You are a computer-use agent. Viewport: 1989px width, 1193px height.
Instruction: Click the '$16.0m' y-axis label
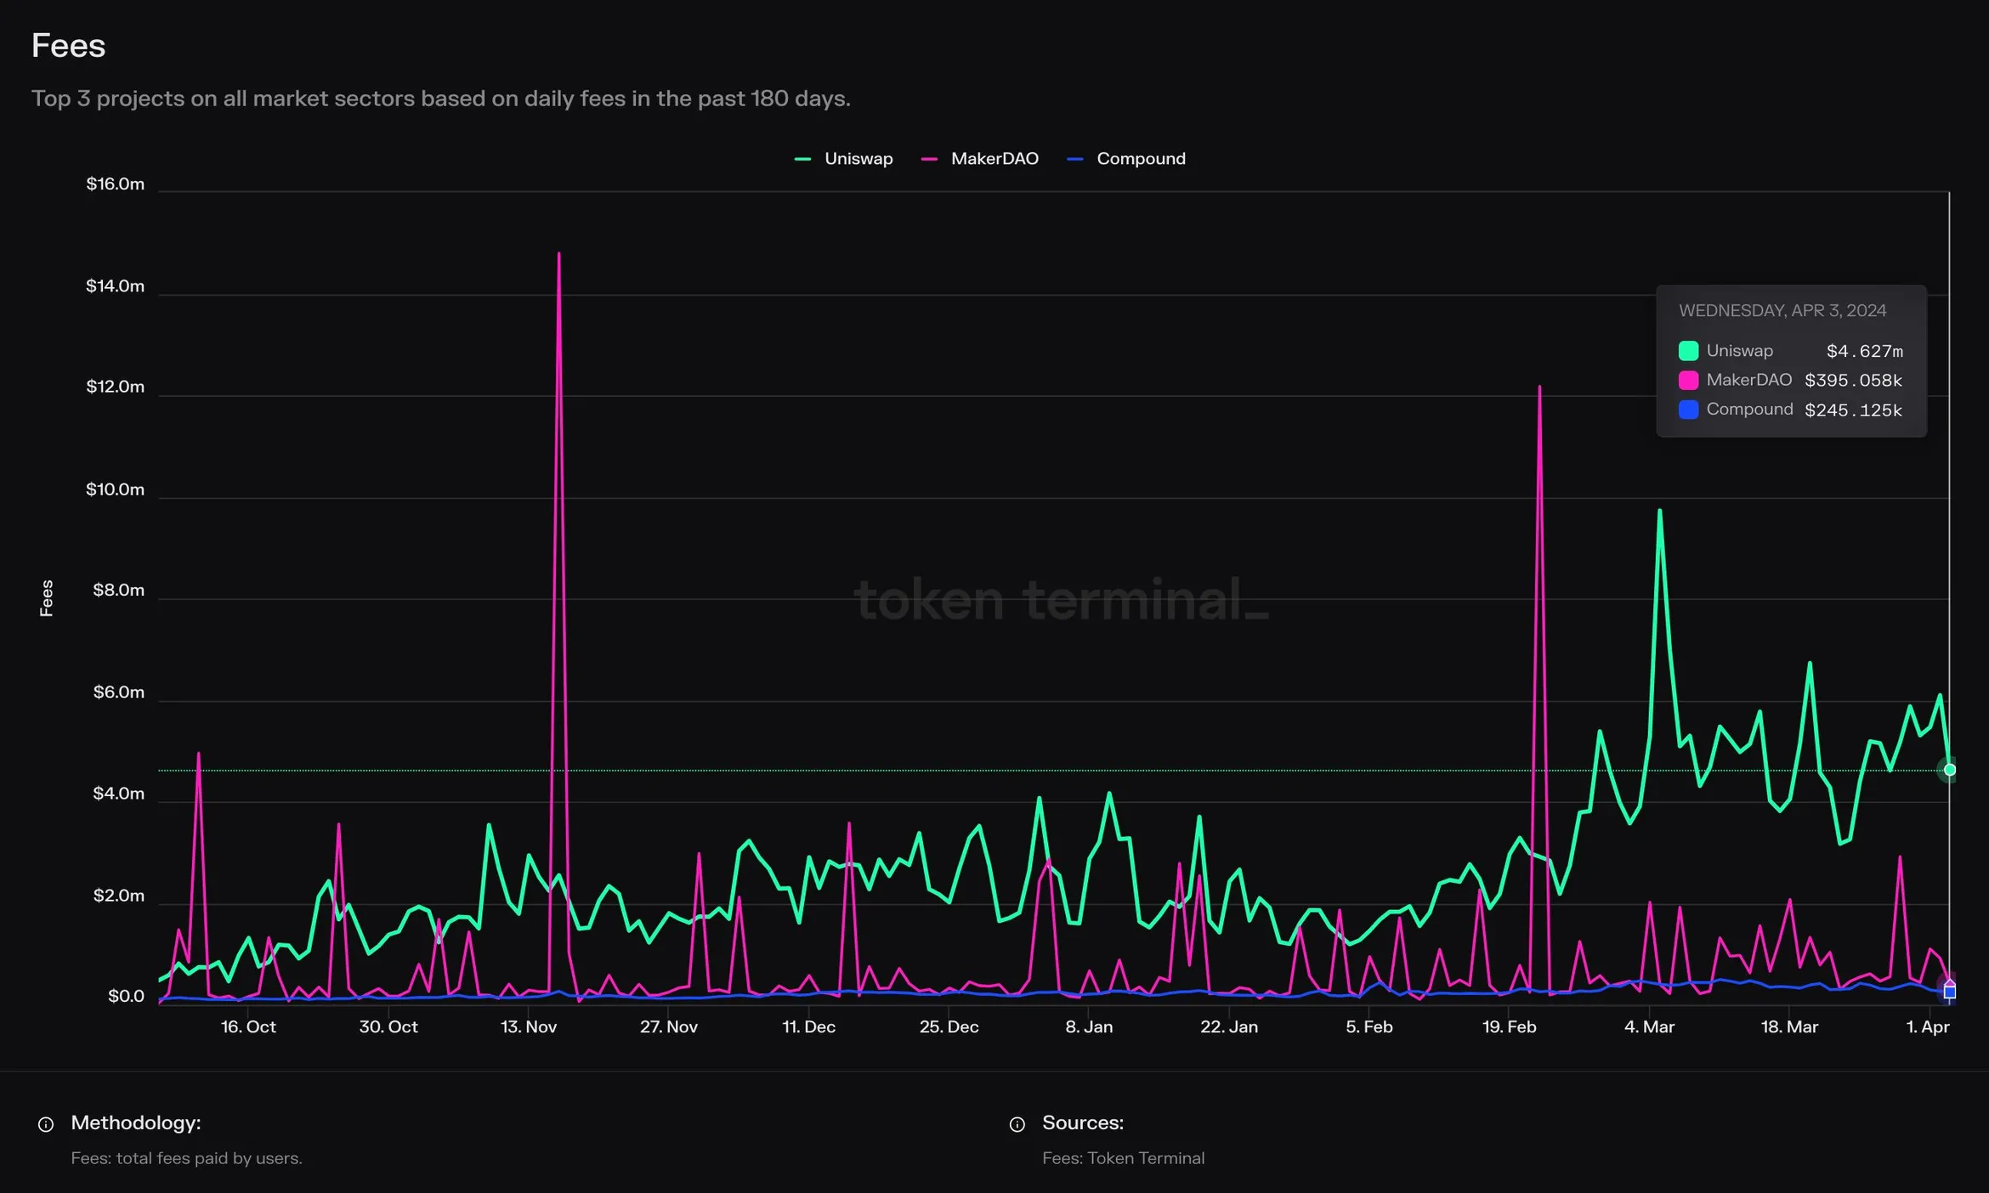(x=116, y=184)
